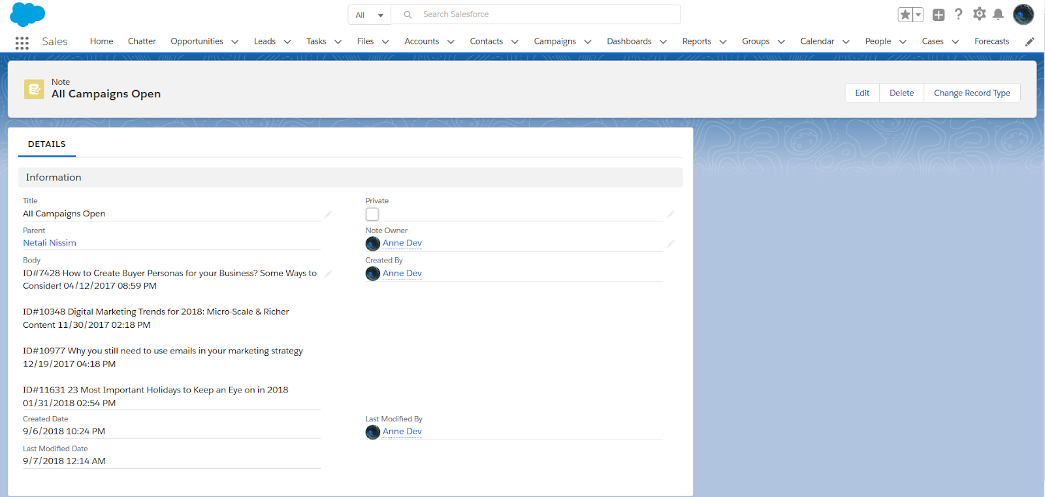Open the Leads tab
The height and width of the screenshot is (497, 1045).
tap(265, 41)
